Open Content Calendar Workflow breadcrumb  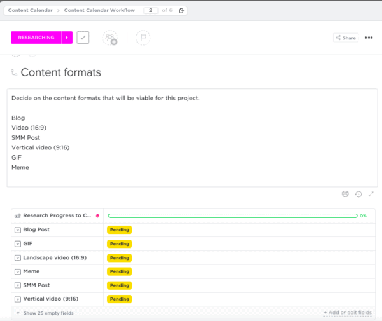pos(99,10)
